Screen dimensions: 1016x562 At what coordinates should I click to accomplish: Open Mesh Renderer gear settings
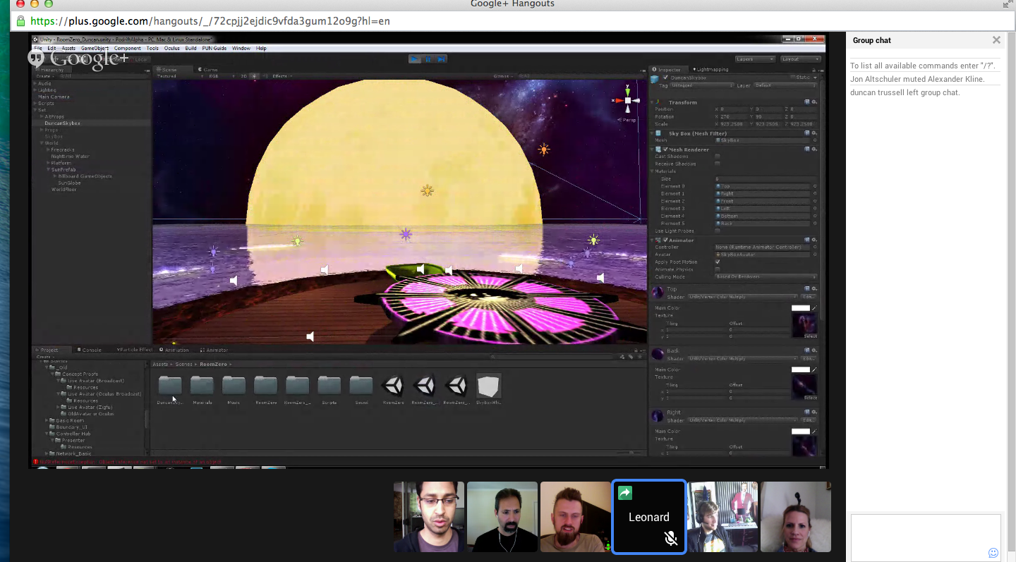point(814,149)
